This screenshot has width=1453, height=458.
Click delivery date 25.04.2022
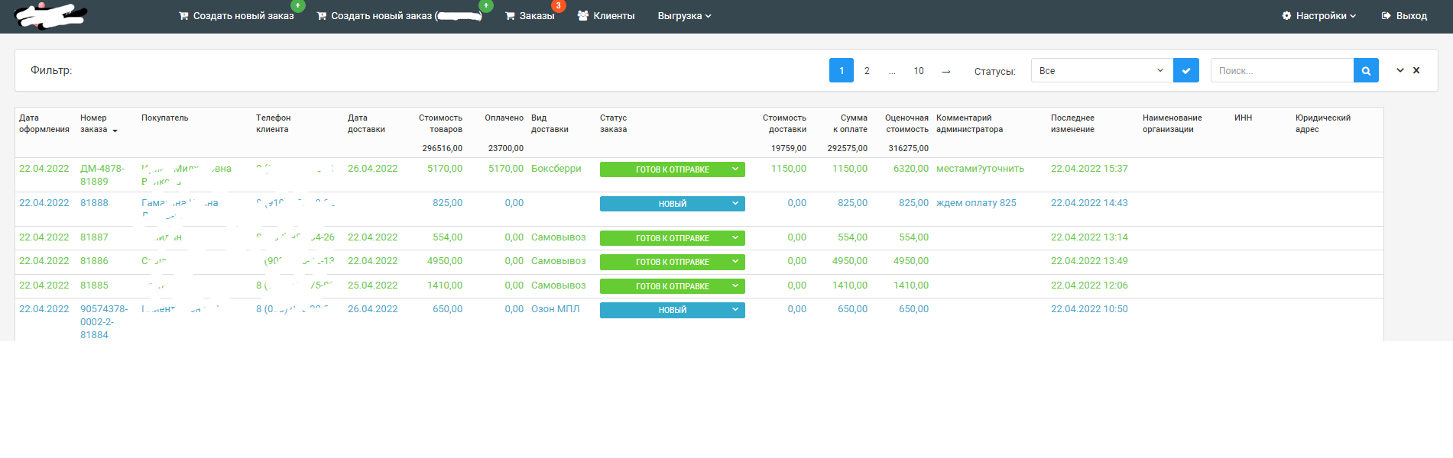point(372,285)
